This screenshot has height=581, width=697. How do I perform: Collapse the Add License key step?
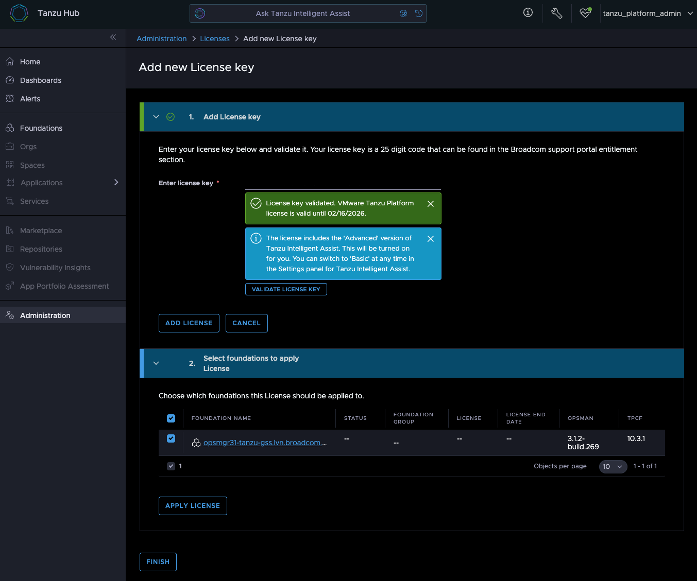156,117
